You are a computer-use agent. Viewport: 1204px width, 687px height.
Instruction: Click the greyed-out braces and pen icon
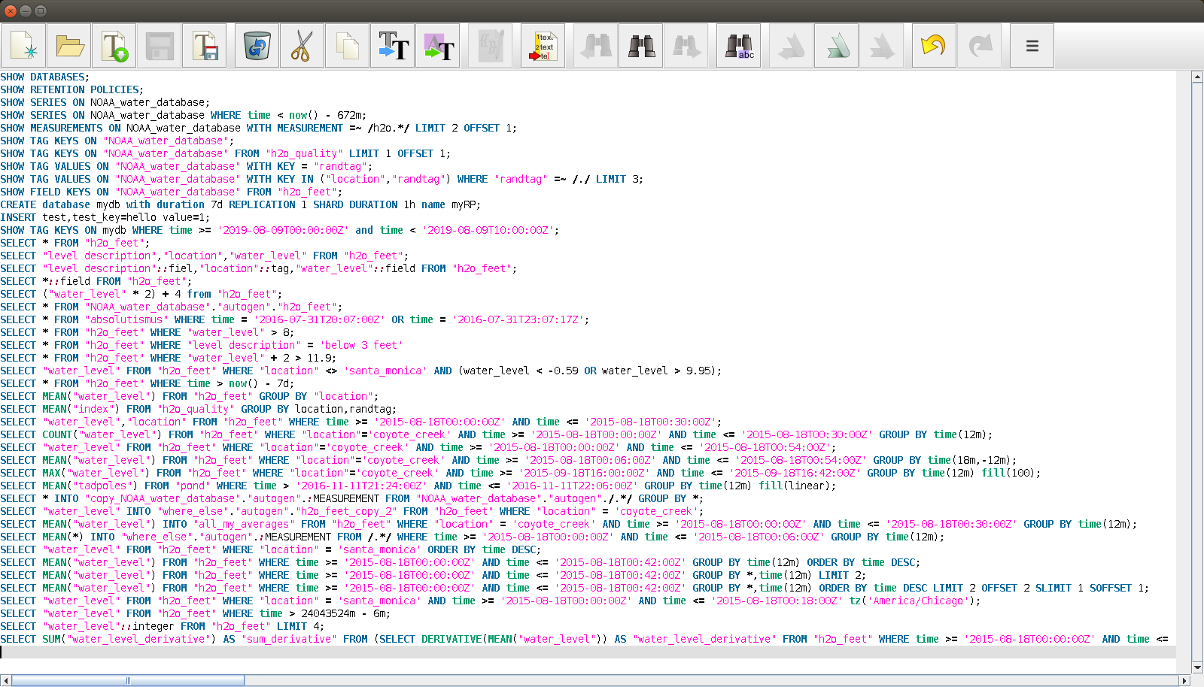tap(490, 46)
